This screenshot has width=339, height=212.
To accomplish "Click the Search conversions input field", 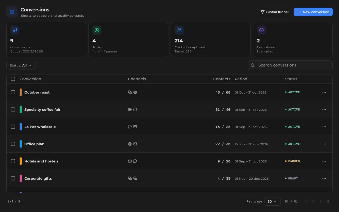I will point(290,65).
